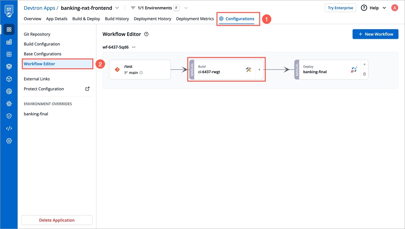This screenshot has height=229, width=405.
Task: Click the shield security icon in sidebar
Action: [x=9, y=116]
